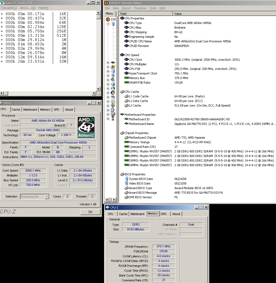Click EVEREST menu pane scroll left arrow
Screen dimensions: 276x283
[x=107, y=200]
